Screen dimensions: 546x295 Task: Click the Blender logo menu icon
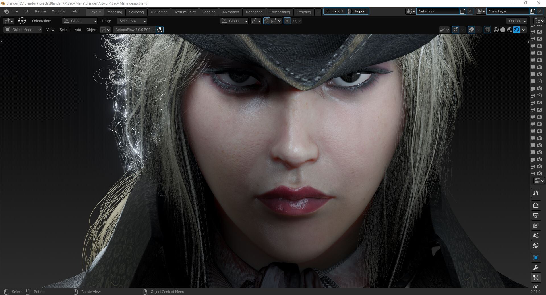click(x=6, y=11)
